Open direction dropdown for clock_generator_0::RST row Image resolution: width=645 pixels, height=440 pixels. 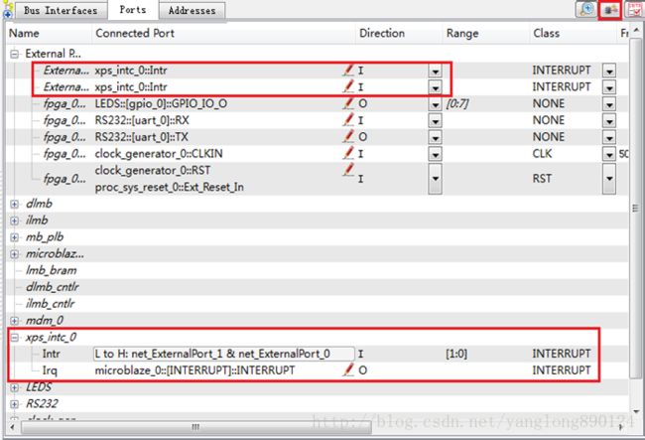pyautogui.click(x=435, y=179)
